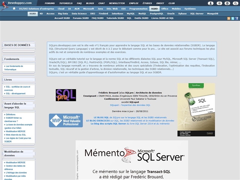Click the round settings icon in header
The height and width of the screenshot is (180, 240).
point(219,3)
